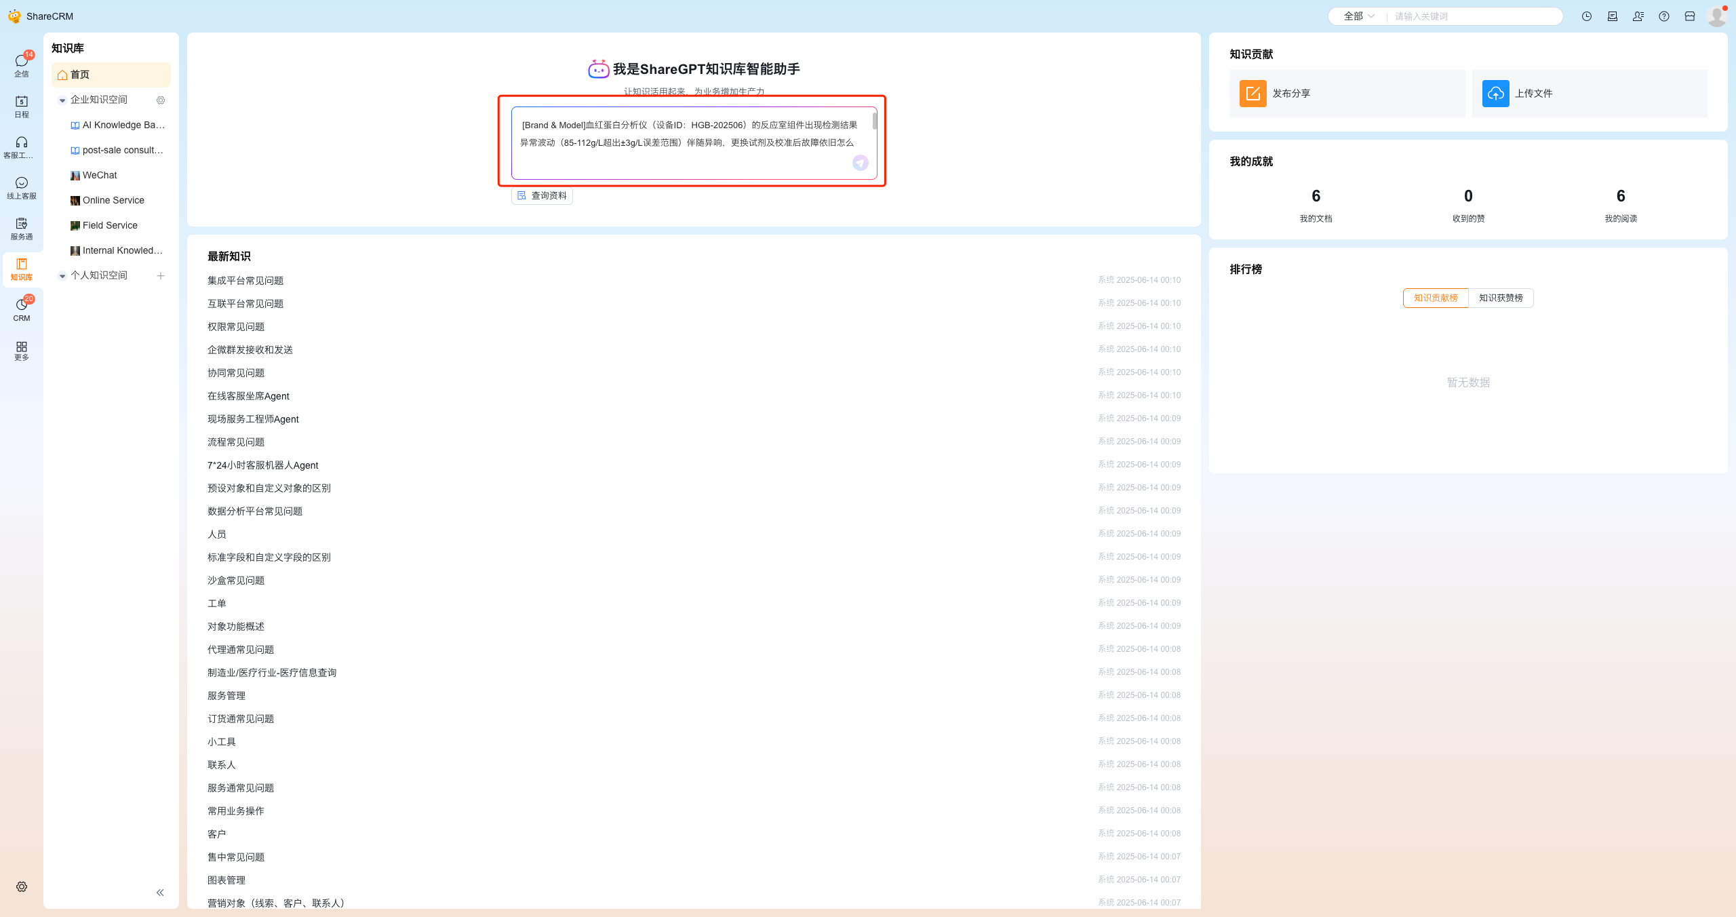Collapse the 个人知识空间 tree node
Image resolution: width=1736 pixels, height=917 pixels.
pos(62,276)
